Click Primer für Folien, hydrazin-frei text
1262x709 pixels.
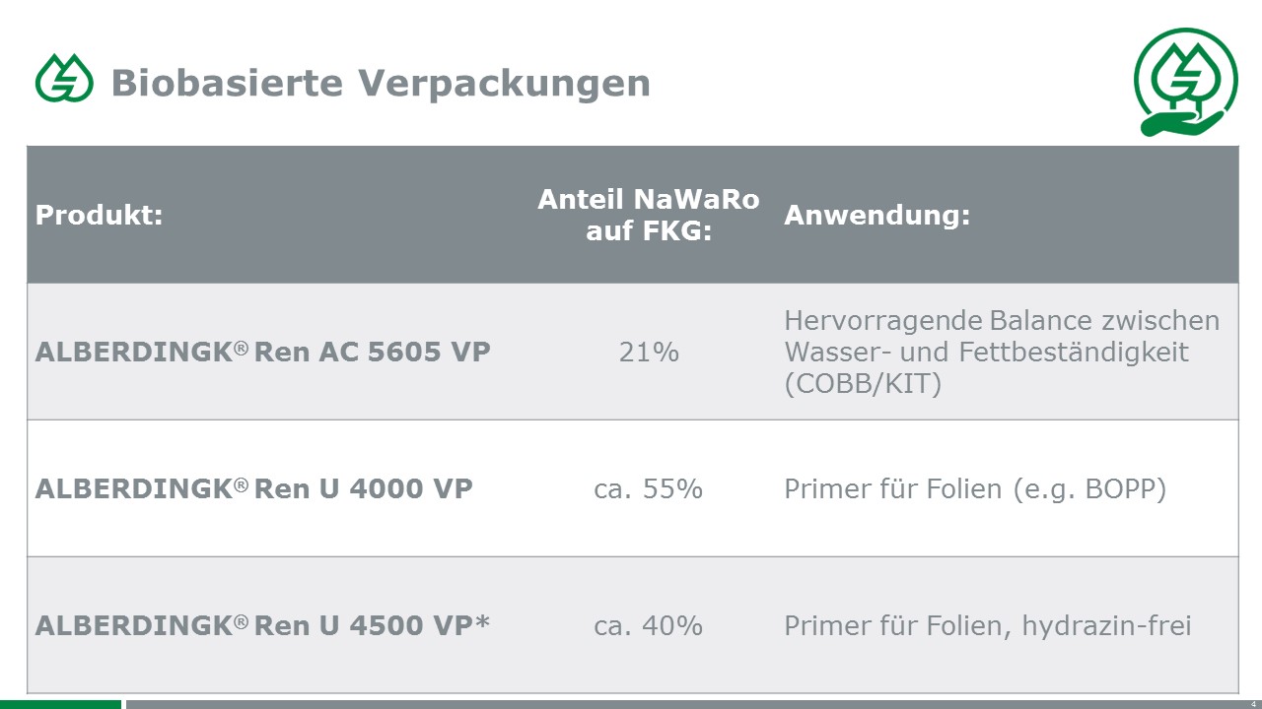pos(988,625)
